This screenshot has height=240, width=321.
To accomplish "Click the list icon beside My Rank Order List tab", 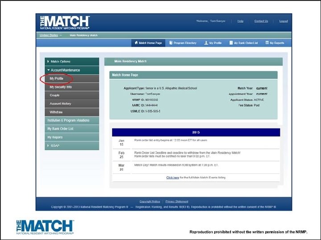I will click(231, 43).
